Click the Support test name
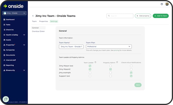Viewport: 173px width, 105px height. pos(65,76)
